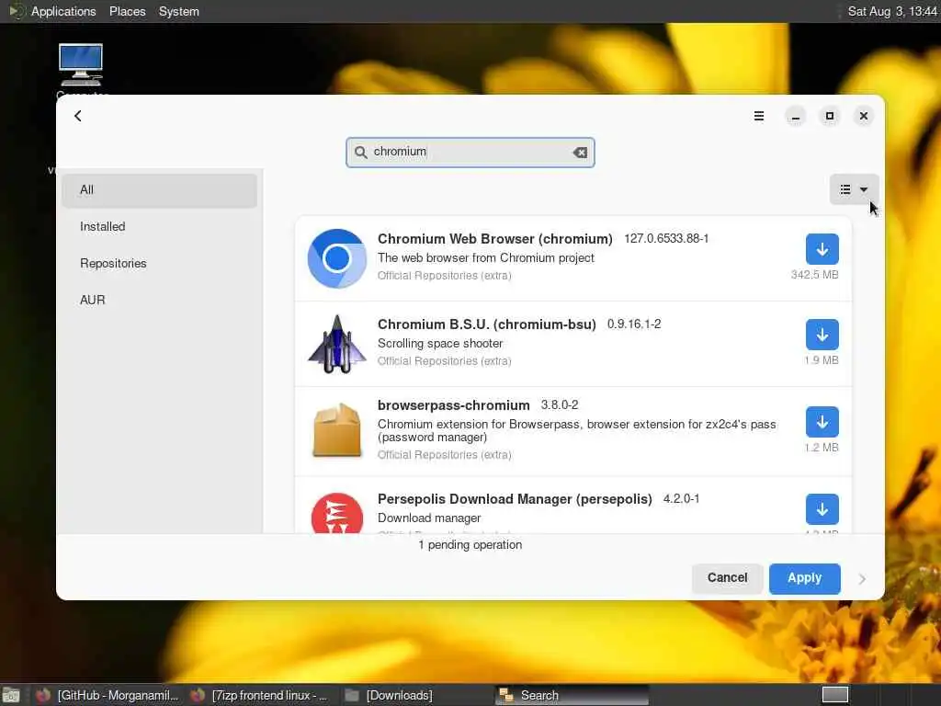Mark Chromium Web Browser for install
The image size is (941, 706).
[x=822, y=249]
